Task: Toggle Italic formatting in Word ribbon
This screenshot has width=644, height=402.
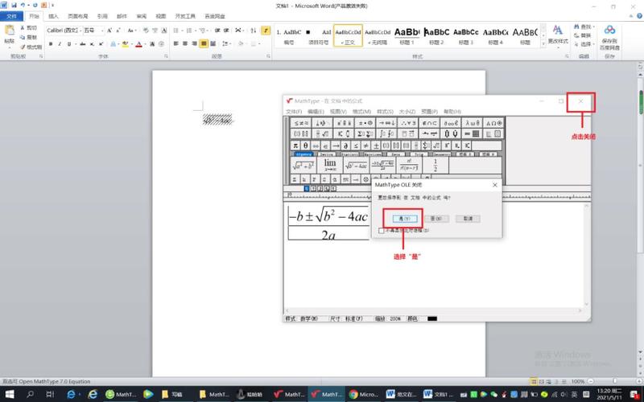Action: pos(60,43)
